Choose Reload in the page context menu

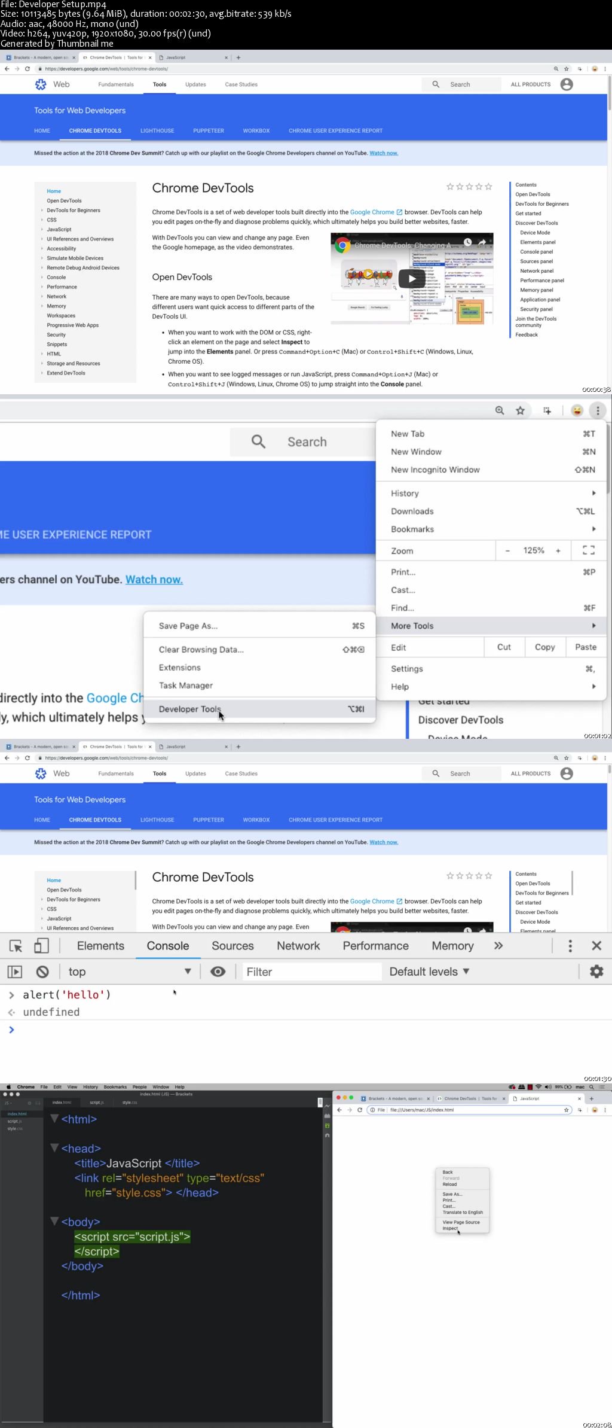463,1184
